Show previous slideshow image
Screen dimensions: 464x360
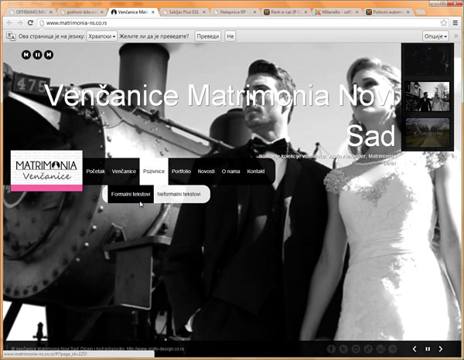(415, 349)
